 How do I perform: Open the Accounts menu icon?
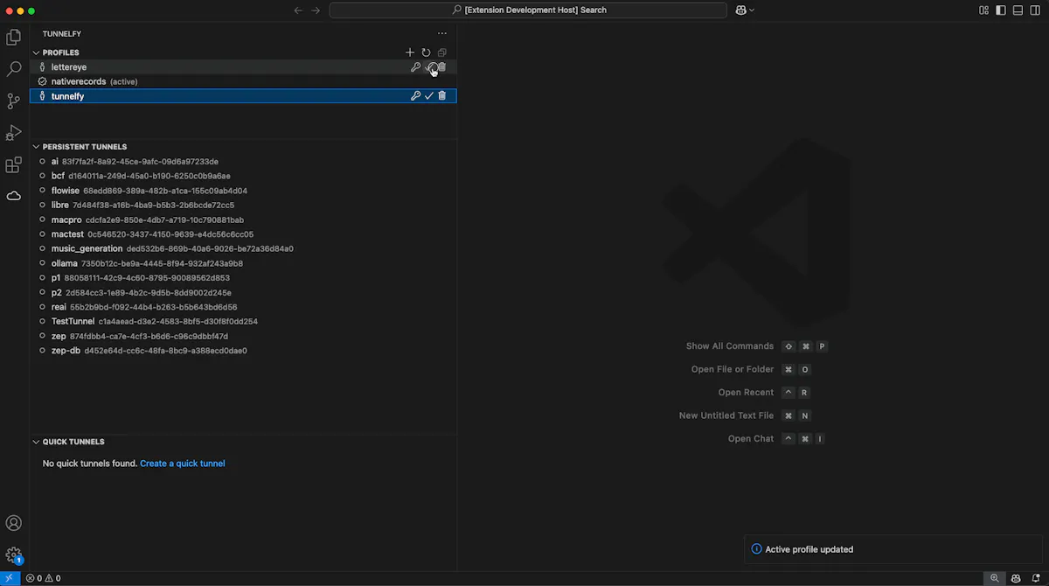pyautogui.click(x=14, y=523)
